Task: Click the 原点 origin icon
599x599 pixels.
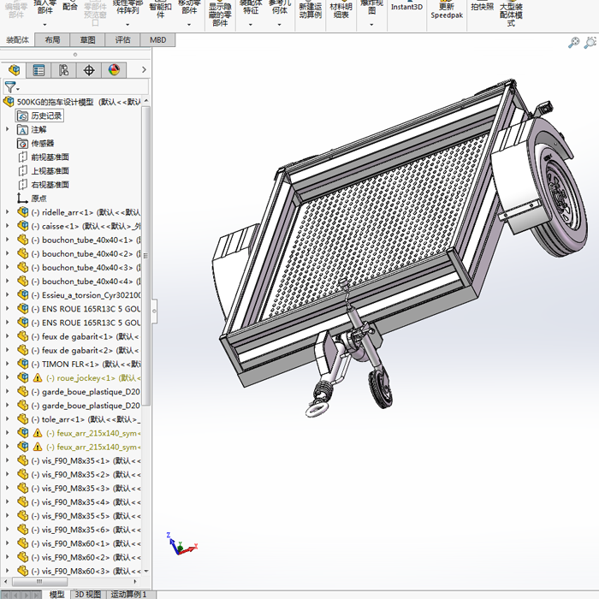Action: tap(22, 199)
